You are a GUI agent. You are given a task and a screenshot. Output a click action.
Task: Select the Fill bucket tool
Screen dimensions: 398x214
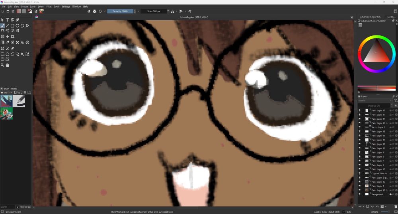(22, 43)
